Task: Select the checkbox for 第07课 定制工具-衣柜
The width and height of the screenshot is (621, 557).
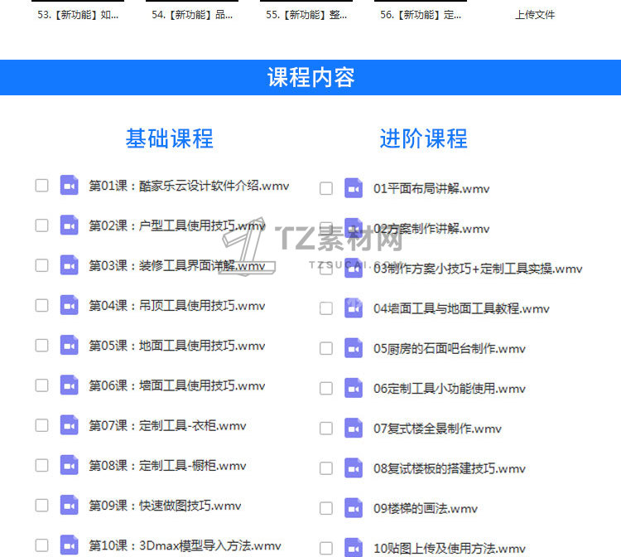Action: pyautogui.click(x=41, y=425)
